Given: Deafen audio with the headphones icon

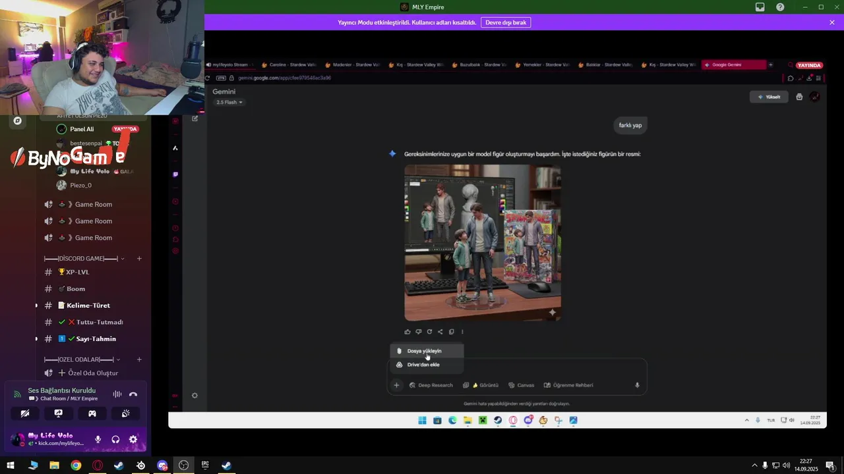Looking at the screenshot, I should point(115,439).
